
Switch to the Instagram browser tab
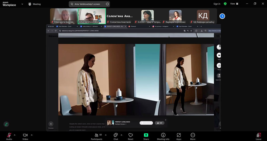162,26
